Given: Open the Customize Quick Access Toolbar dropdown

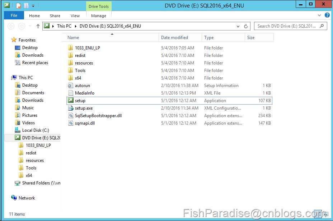Looking at the screenshot, I should [x=33, y=6].
